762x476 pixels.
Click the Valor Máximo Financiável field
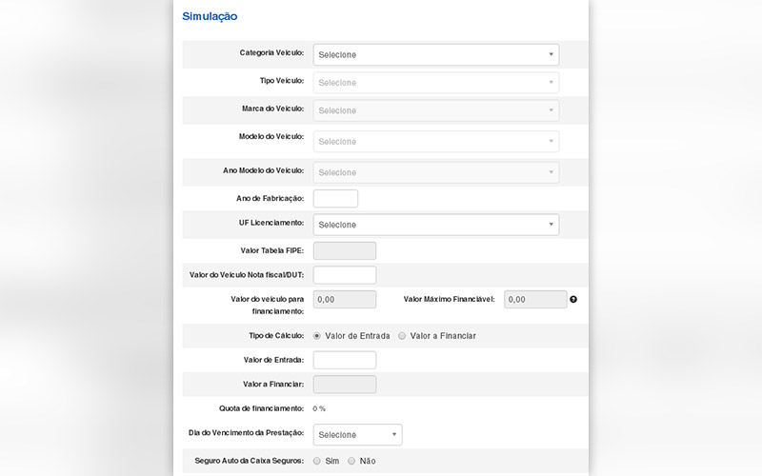point(534,300)
